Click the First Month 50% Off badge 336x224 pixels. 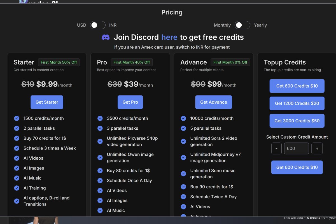[x=59, y=62]
